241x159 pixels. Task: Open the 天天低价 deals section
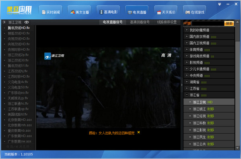click(166, 12)
